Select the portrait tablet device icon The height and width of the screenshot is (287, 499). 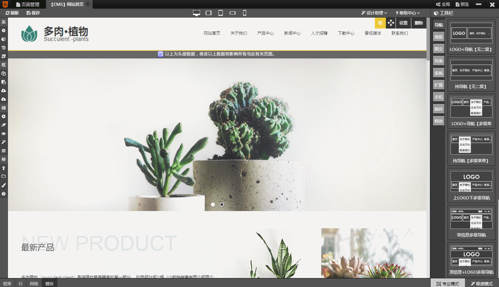pos(220,13)
